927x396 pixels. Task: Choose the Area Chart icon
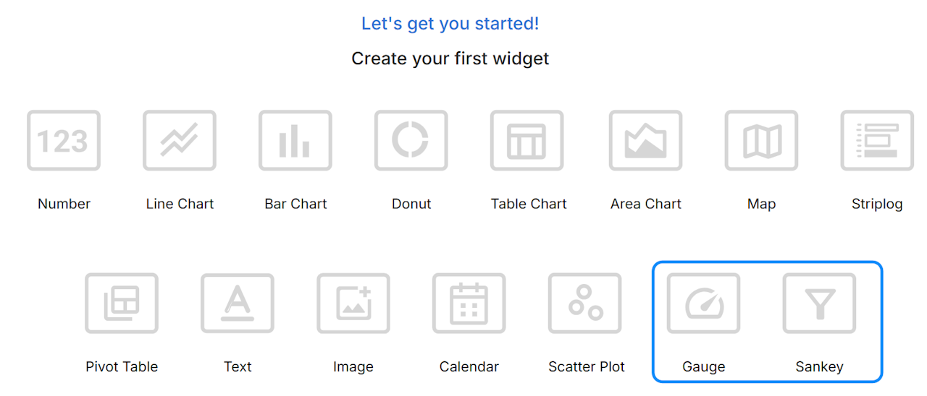coord(645,141)
